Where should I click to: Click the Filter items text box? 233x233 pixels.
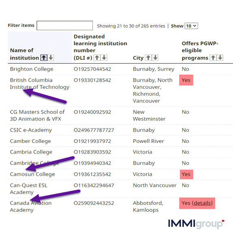(65, 26)
